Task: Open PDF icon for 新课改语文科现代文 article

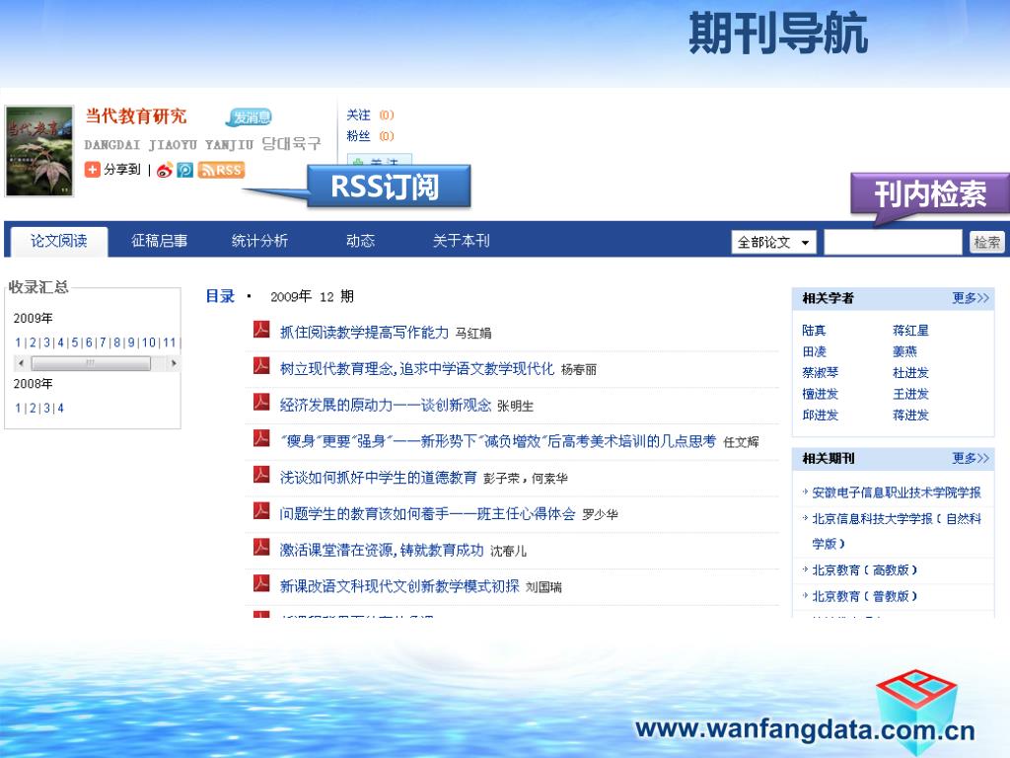Action: click(x=260, y=583)
